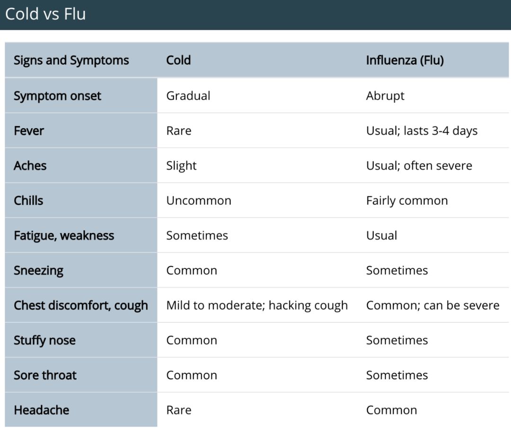This screenshot has height=430, width=511.
Task: Select 'Chest discomfort, cough' row label
Action: pos(81,305)
